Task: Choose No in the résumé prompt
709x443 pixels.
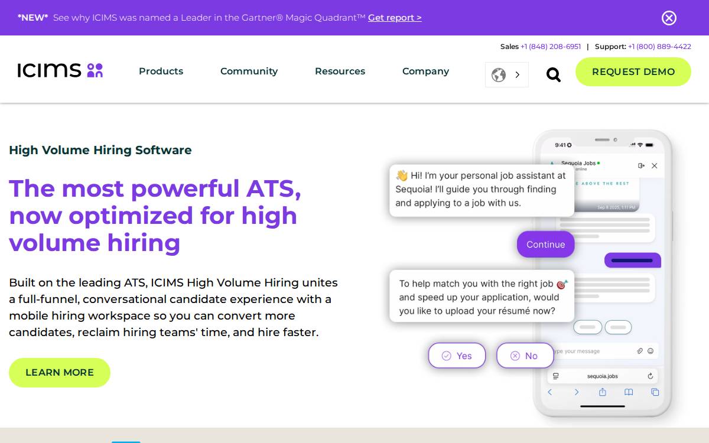Action: [525, 356]
